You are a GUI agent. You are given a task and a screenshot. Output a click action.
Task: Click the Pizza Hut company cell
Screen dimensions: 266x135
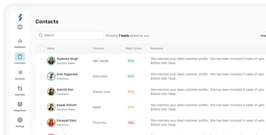99,123
